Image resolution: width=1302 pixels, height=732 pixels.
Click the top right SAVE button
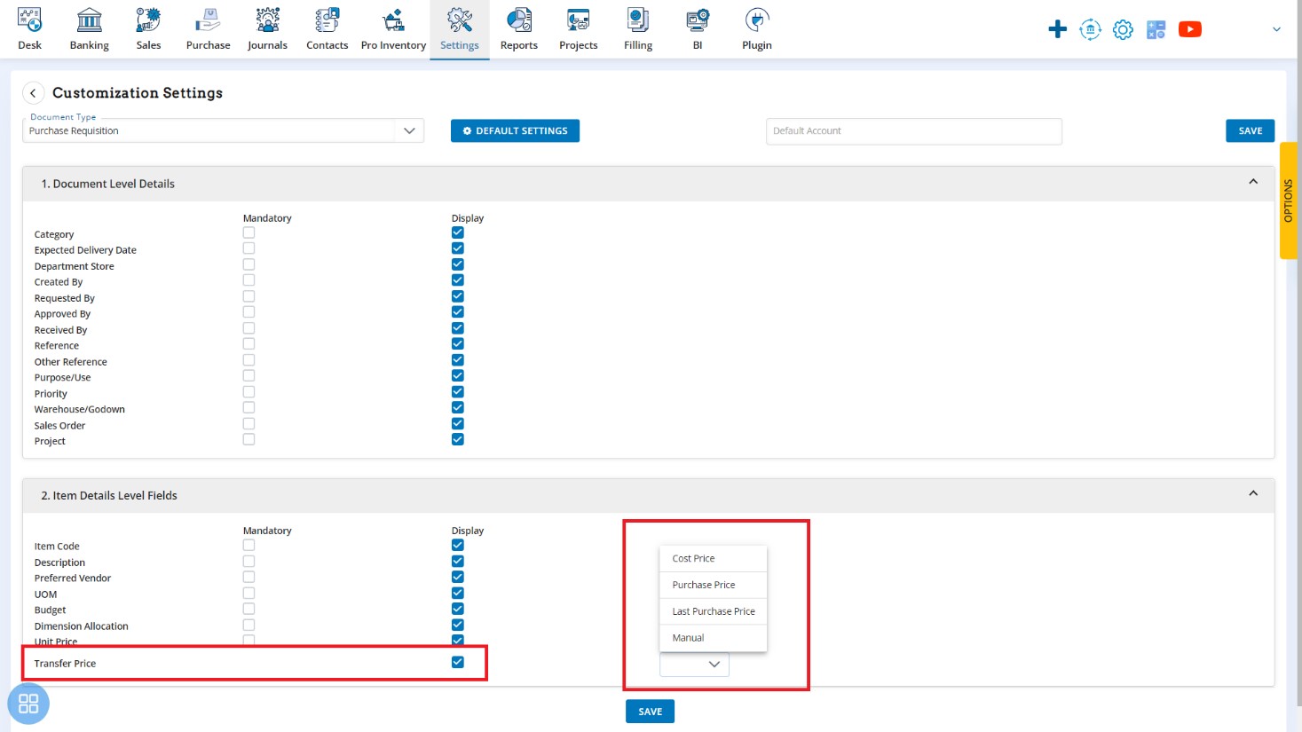click(x=1251, y=130)
